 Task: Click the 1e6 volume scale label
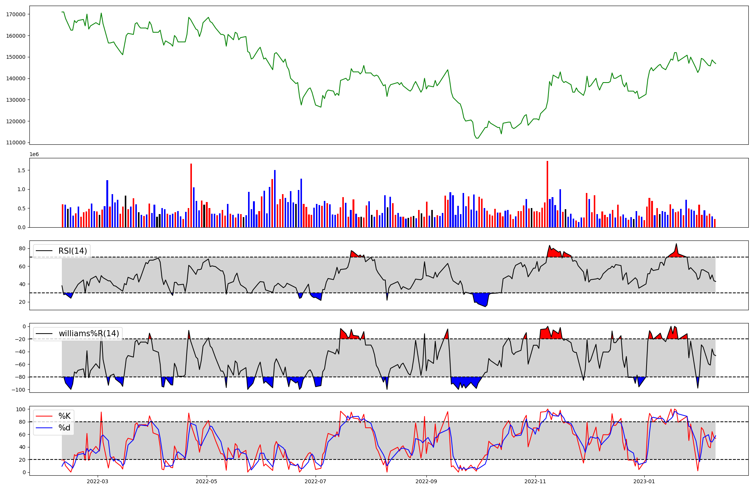pyautogui.click(x=34, y=155)
